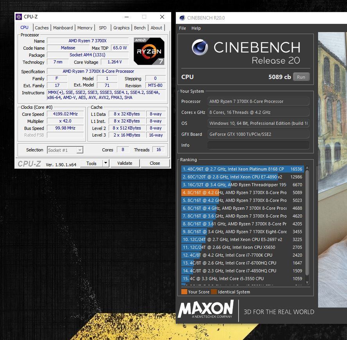The height and width of the screenshot is (340, 347).
Task: Click the Info input field in Cinebench
Action: pos(258,145)
